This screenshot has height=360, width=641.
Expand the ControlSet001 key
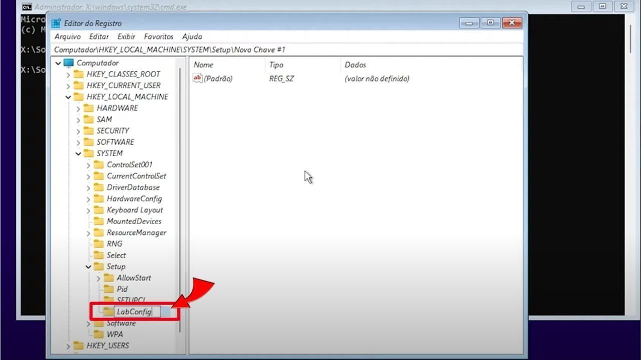pyautogui.click(x=88, y=164)
